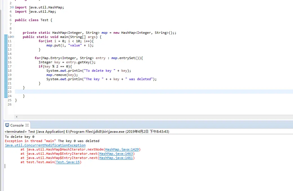293x191 pixels.
Task: Open HashMap.java:1463 stack trace link
Action: (x=116, y=154)
